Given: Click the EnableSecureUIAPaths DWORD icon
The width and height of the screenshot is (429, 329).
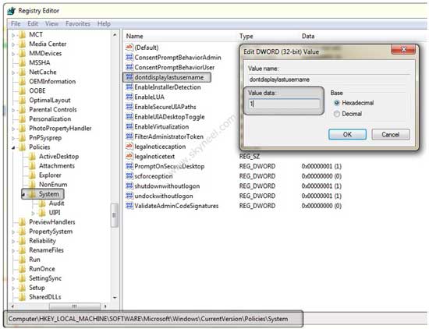Looking at the screenshot, I should click(129, 107).
